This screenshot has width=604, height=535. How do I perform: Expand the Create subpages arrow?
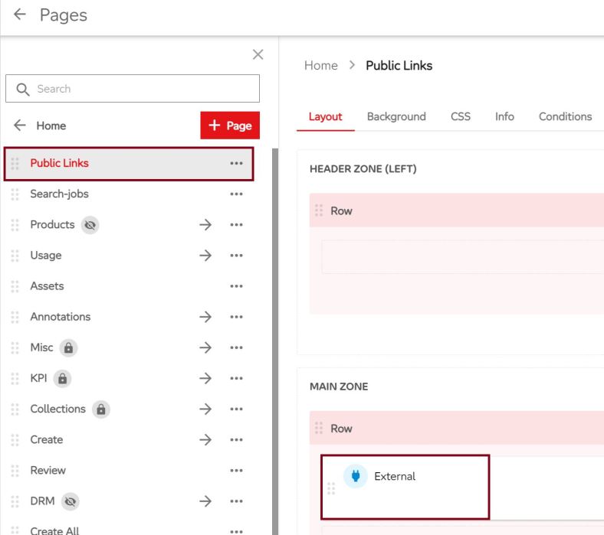point(205,439)
